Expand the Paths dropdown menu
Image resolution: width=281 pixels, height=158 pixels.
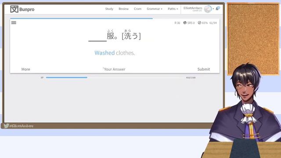(173, 9)
